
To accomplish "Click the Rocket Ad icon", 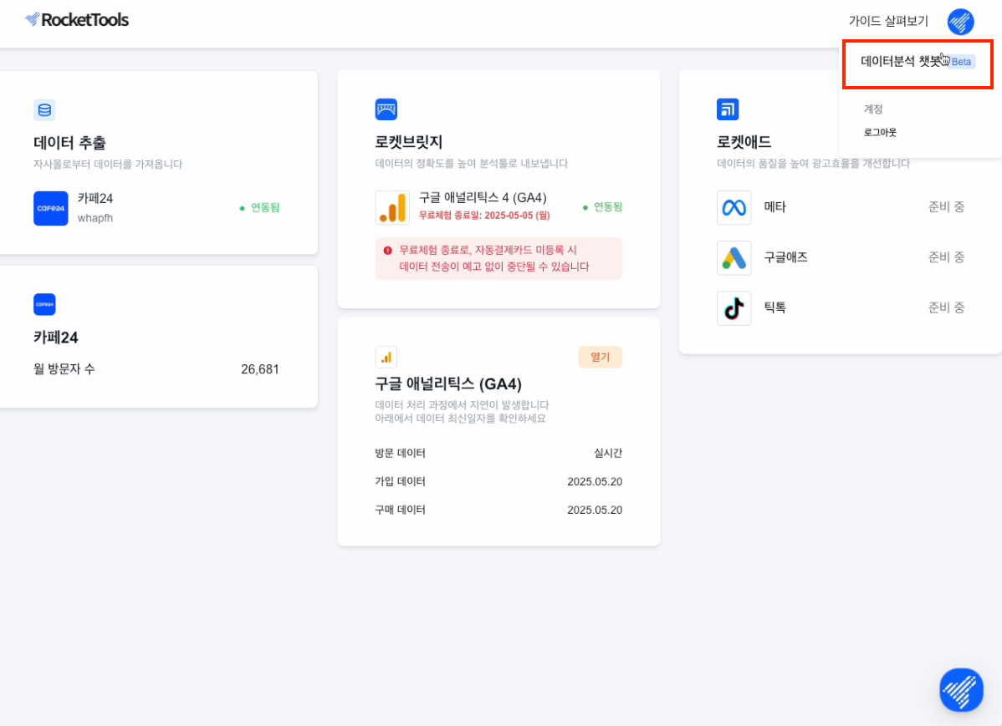I will (x=728, y=109).
